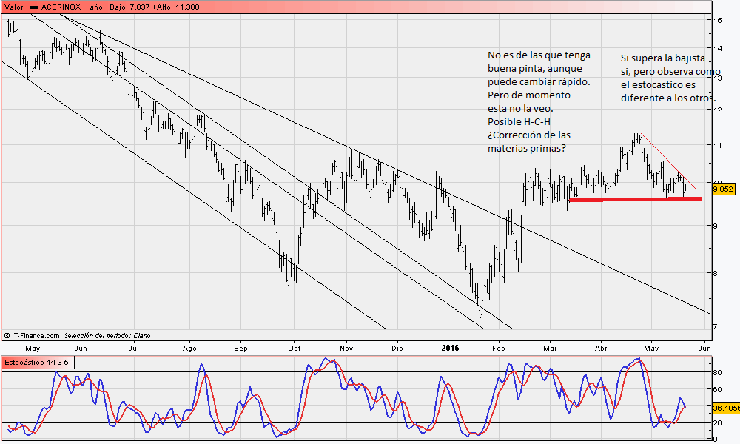Click the 'Posible H-C-H' annotation line
The height and width of the screenshot is (444, 740).
pos(519,122)
